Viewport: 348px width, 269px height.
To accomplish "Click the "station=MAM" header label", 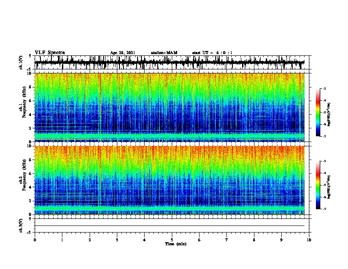I will coord(164,53).
